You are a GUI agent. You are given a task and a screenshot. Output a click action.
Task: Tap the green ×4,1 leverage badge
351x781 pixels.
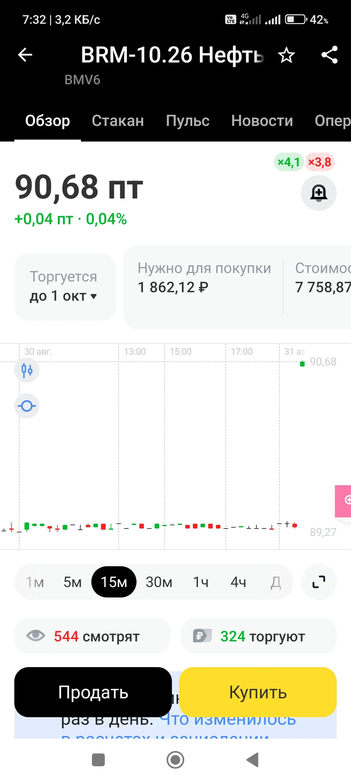point(289,162)
